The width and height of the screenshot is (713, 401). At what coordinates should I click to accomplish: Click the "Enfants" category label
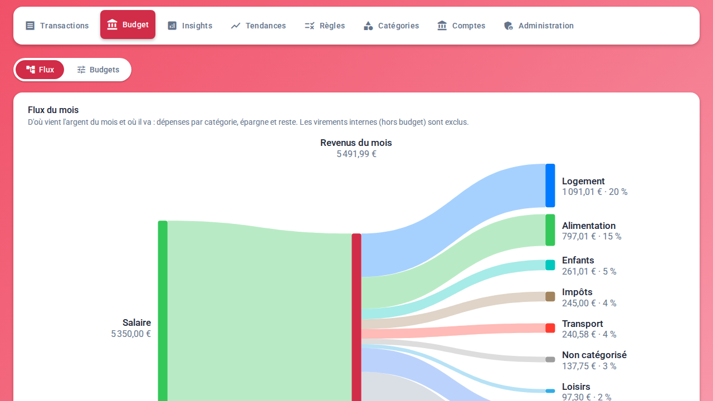pos(578,260)
